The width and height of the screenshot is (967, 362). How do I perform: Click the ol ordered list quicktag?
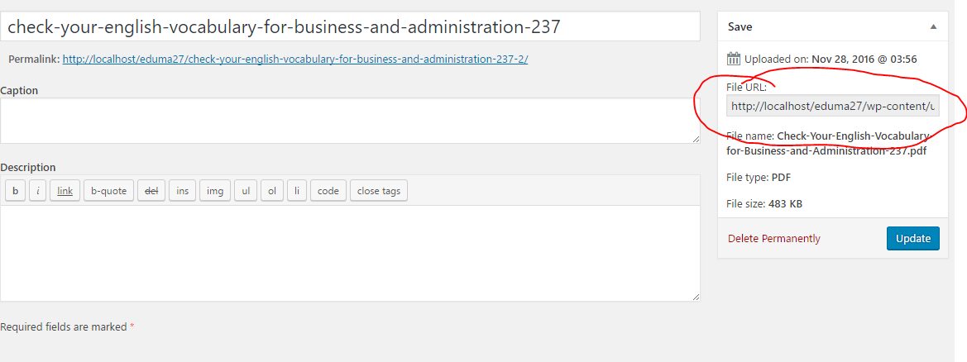click(271, 191)
